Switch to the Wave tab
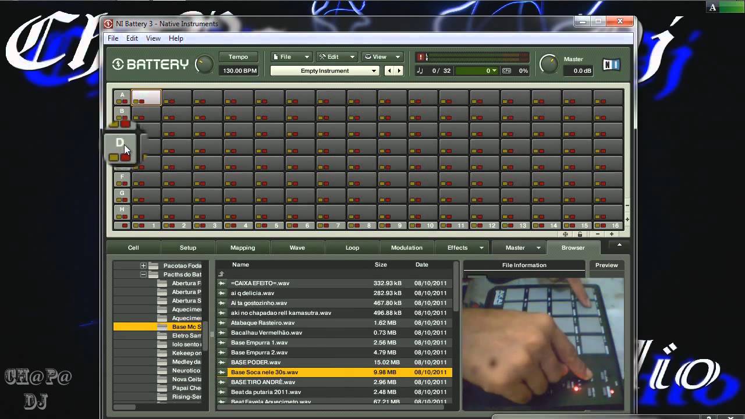Screen dimensions: 745x419 click(x=297, y=248)
